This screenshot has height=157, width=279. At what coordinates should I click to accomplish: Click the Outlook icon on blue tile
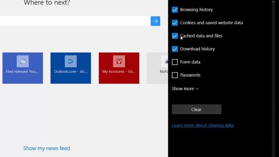(71, 61)
